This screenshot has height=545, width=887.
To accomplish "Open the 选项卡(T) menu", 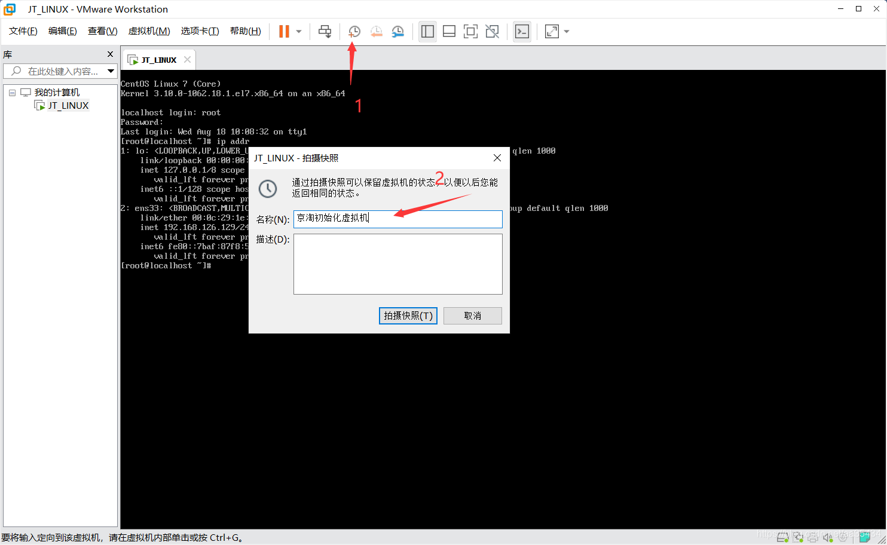I will point(200,31).
